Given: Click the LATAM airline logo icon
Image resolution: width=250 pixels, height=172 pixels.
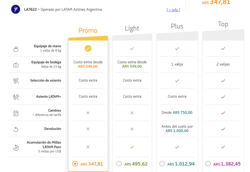Looking at the screenshot, I should [15, 9].
